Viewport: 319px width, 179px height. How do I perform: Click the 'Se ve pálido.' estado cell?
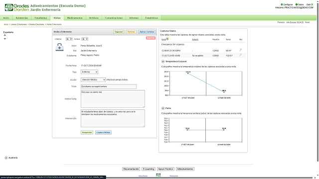(x=198, y=56)
